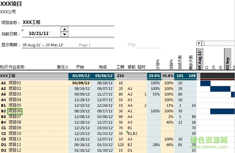Click the 02 Sep timeline header
Image resolution: width=235 pixels, height=153 pixels.
click(x=228, y=59)
